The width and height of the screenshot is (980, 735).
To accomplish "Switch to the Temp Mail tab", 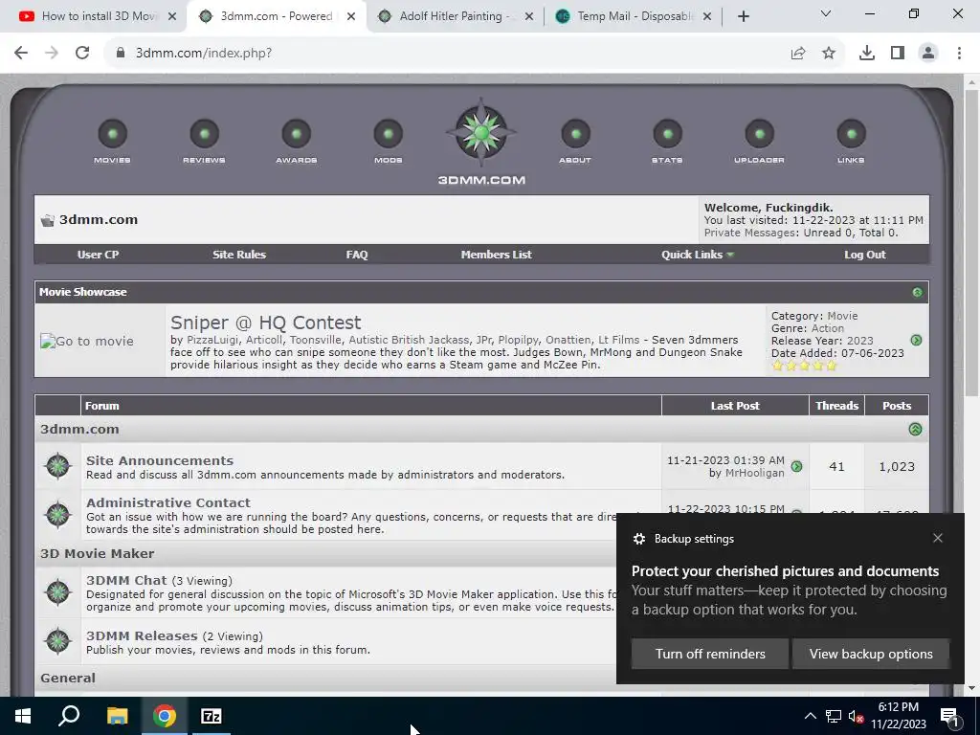I will tap(632, 16).
